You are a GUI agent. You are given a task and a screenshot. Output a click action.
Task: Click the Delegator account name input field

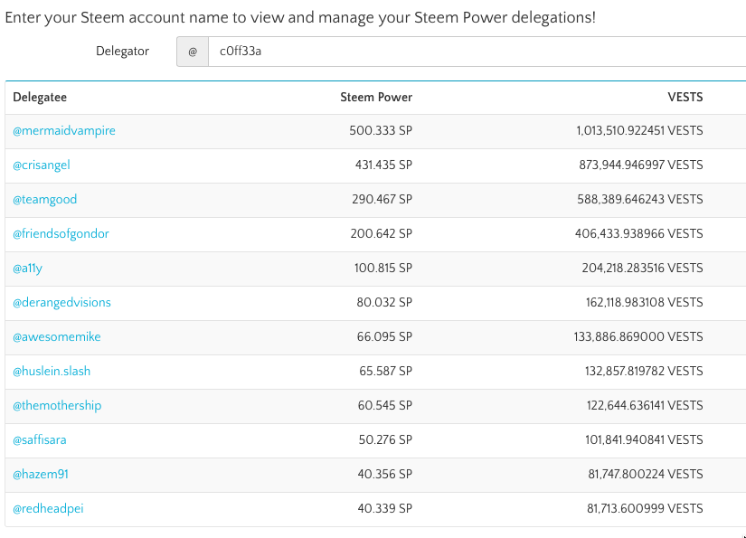[x=470, y=52]
